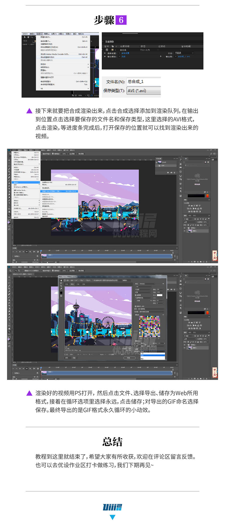This screenshot has width=225, height=526.
Task: Select the Eyedropper tool in Save for Web dialog
Action: pos(61,289)
